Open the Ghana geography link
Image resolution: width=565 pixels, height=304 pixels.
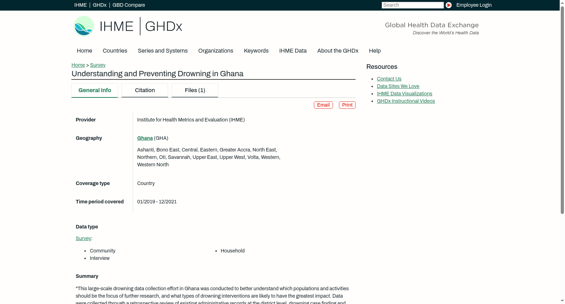(x=145, y=138)
